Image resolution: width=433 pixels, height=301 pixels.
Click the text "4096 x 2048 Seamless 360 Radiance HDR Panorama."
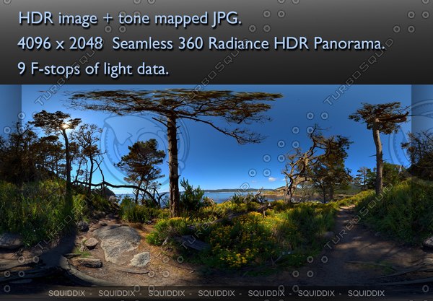click(201, 43)
